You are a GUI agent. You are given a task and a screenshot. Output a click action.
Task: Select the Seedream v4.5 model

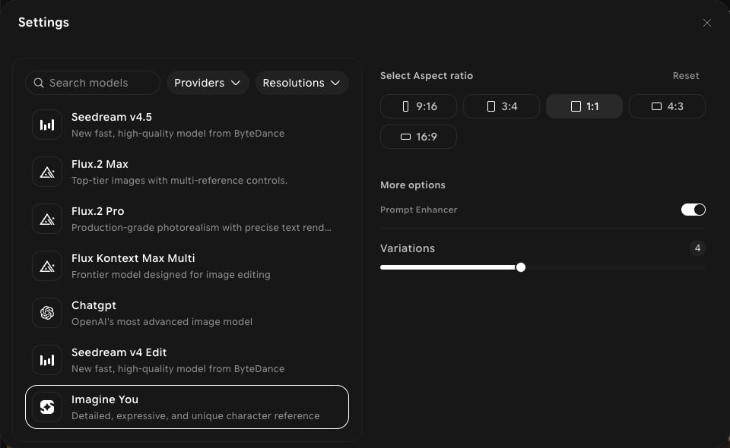coord(187,125)
